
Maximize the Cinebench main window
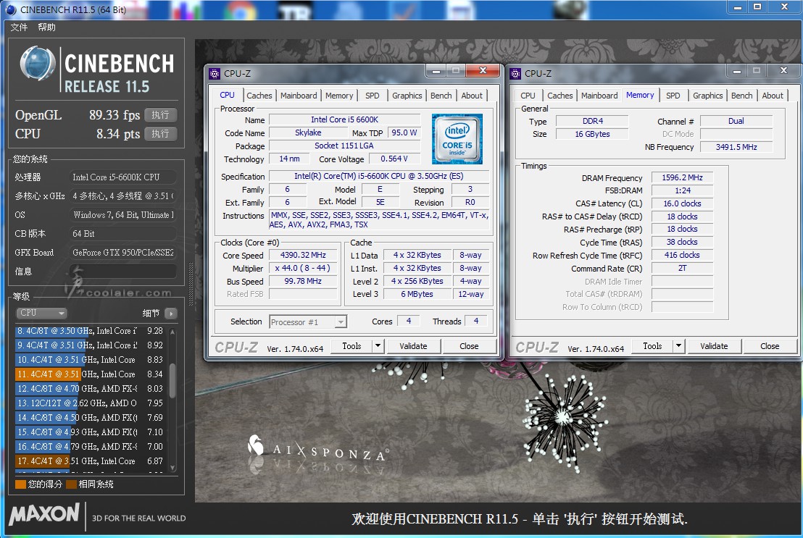[x=757, y=7]
